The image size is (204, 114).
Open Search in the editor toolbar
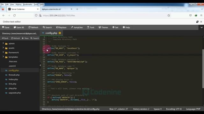coord(47,28)
